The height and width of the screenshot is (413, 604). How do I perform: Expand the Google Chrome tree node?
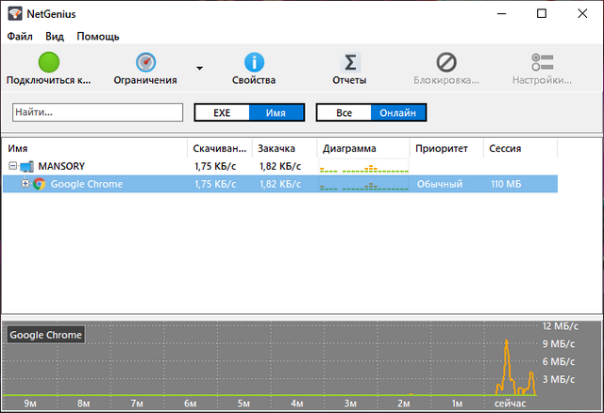pos(25,184)
